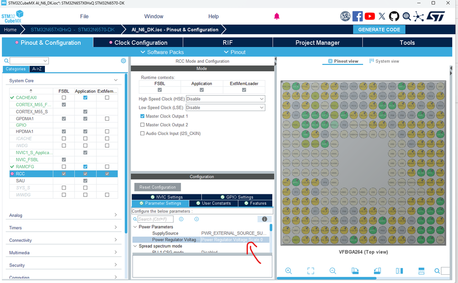Focus the parameter Search (Ctrl+F) field

[155, 219]
